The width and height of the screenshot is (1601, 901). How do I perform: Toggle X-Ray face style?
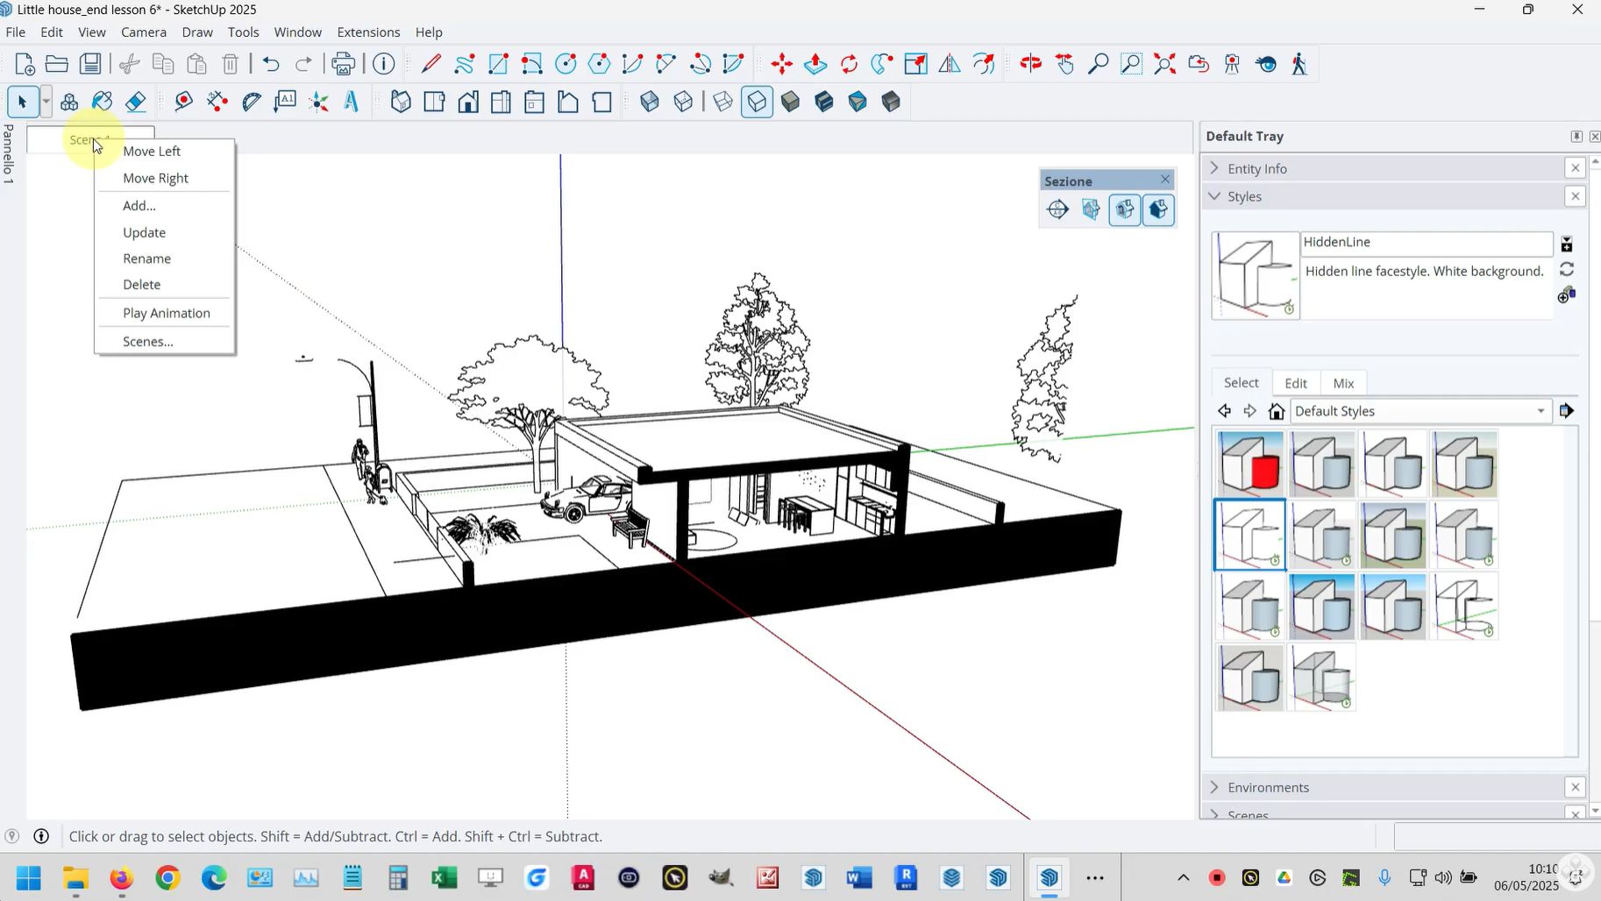[x=650, y=102]
